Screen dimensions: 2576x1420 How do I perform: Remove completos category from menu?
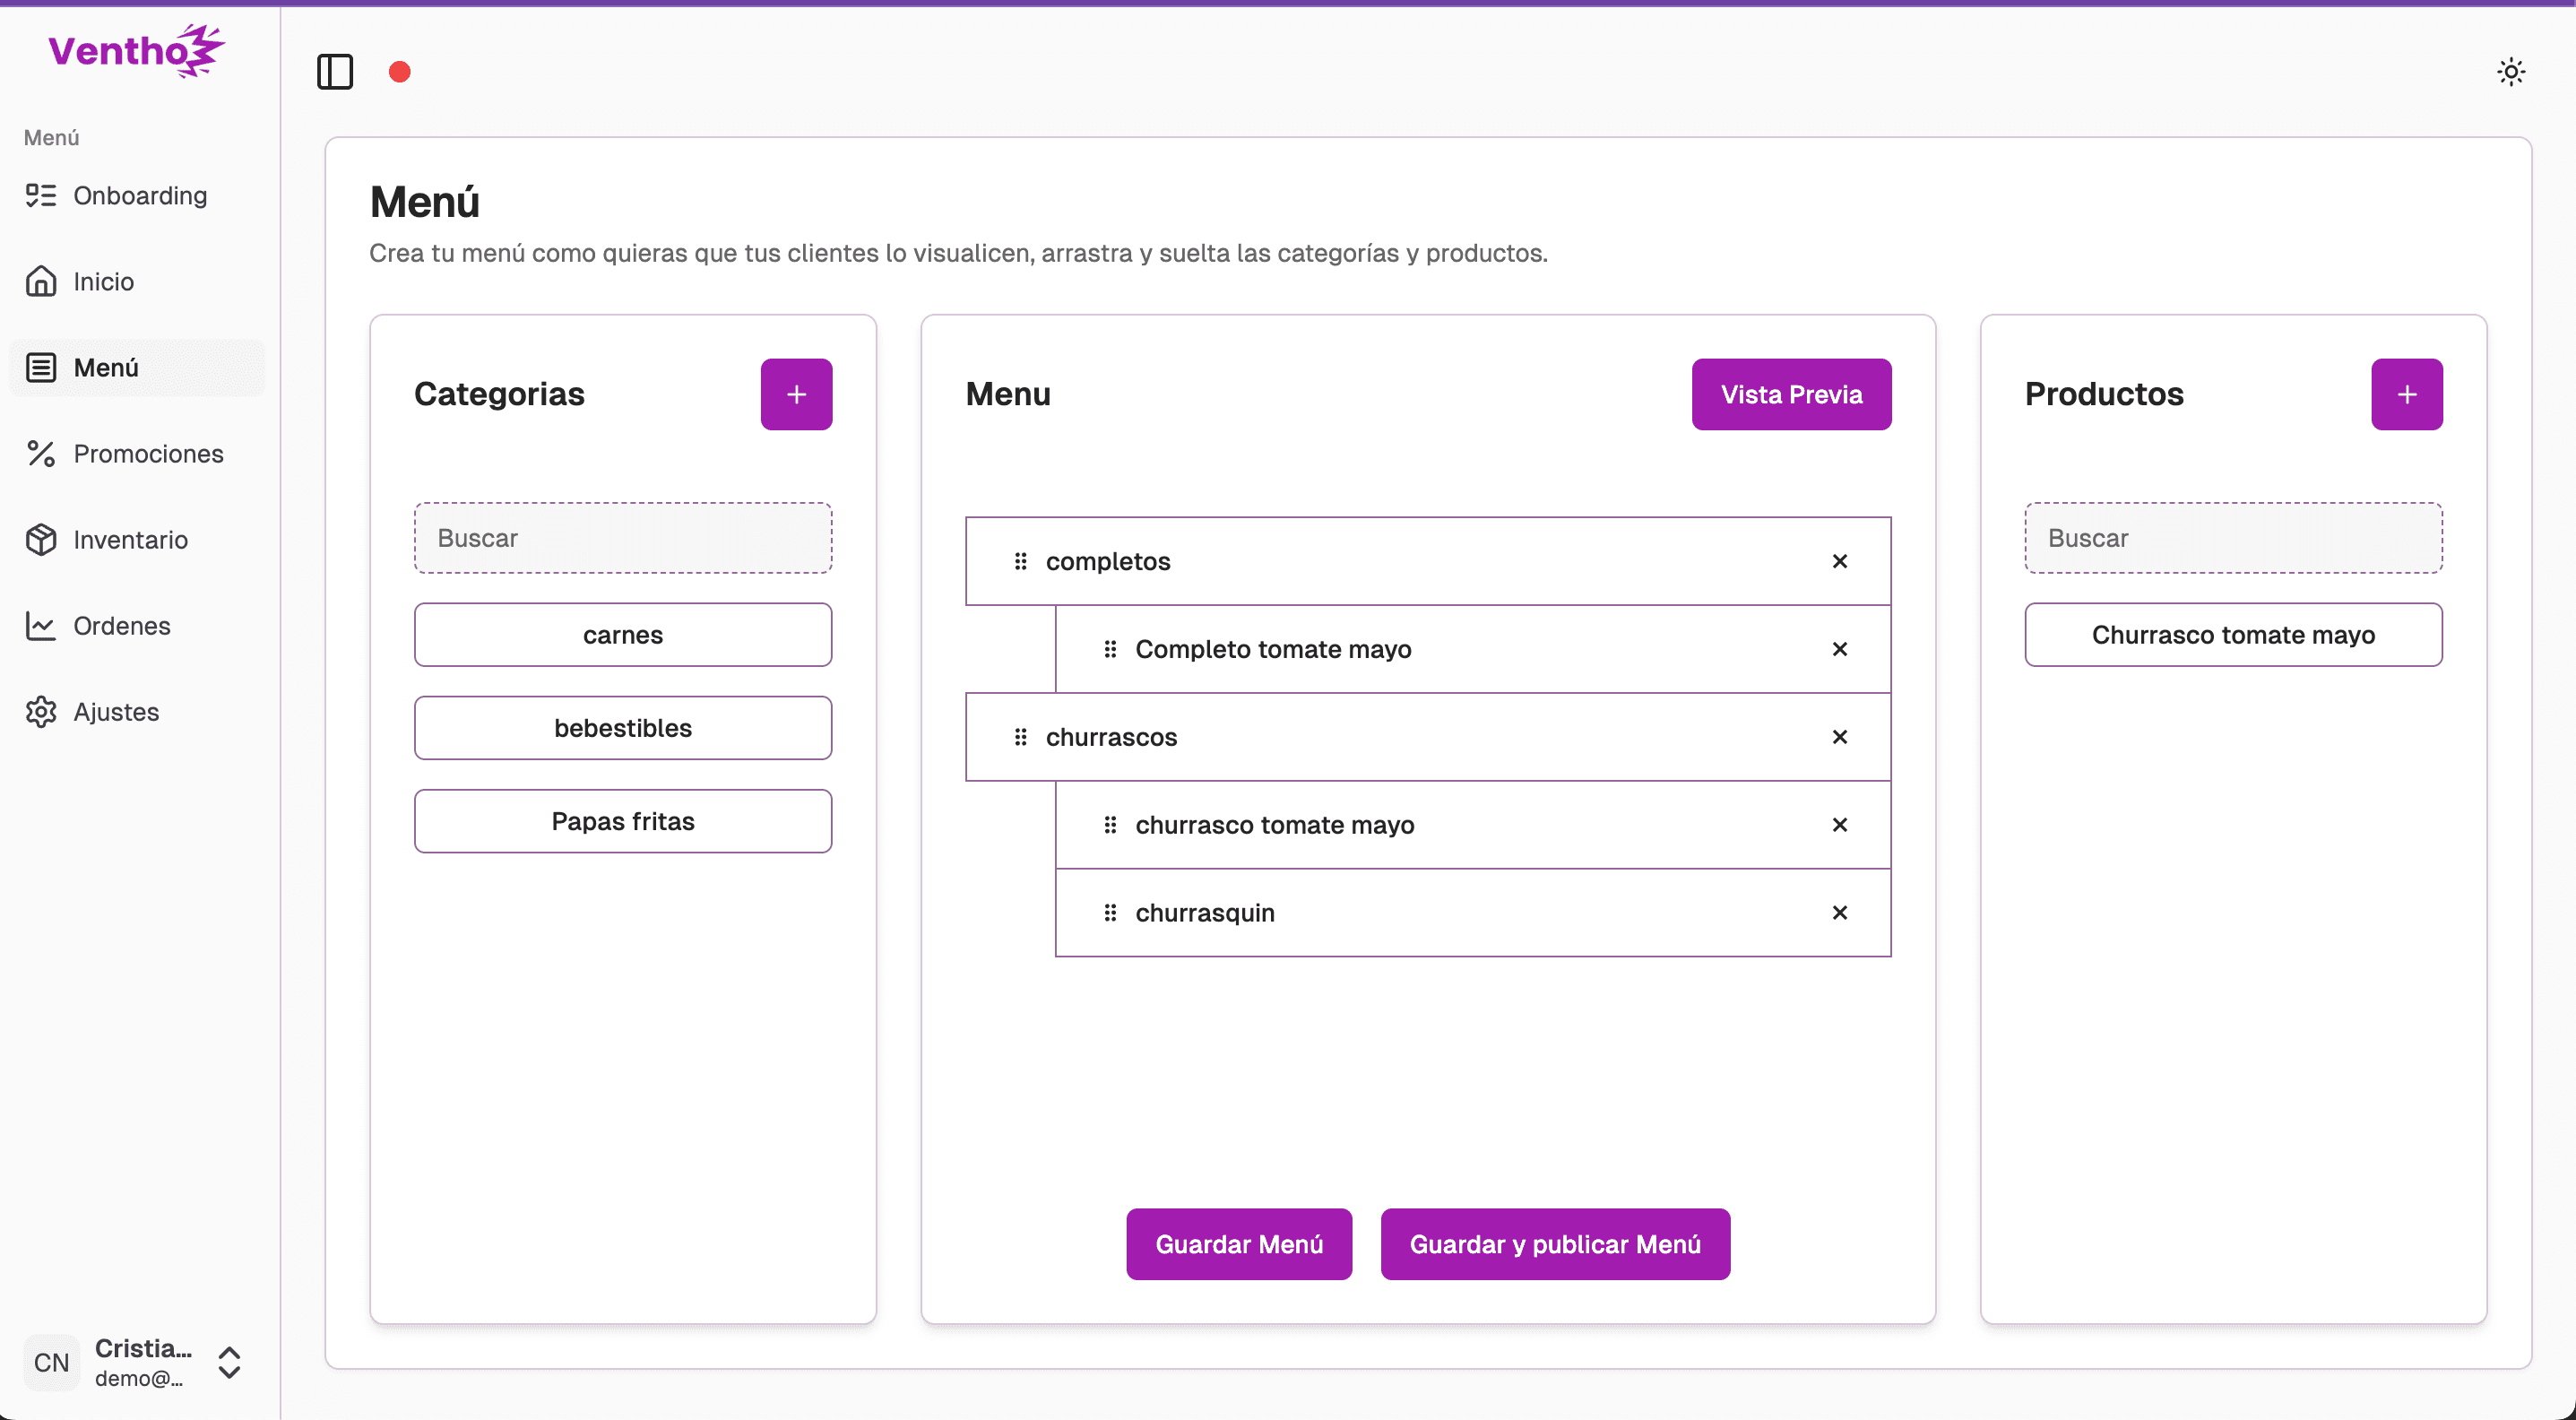[x=1839, y=561]
